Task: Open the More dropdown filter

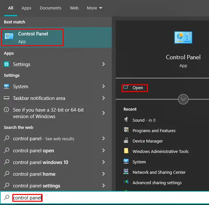Action: coord(94,8)
